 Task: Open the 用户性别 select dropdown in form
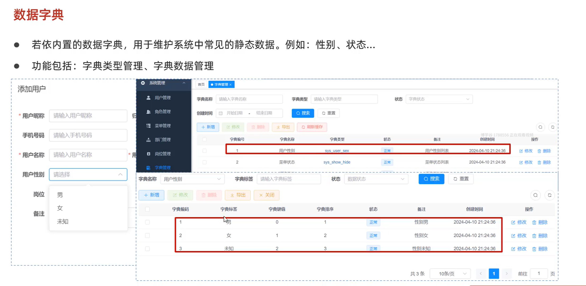88,175
